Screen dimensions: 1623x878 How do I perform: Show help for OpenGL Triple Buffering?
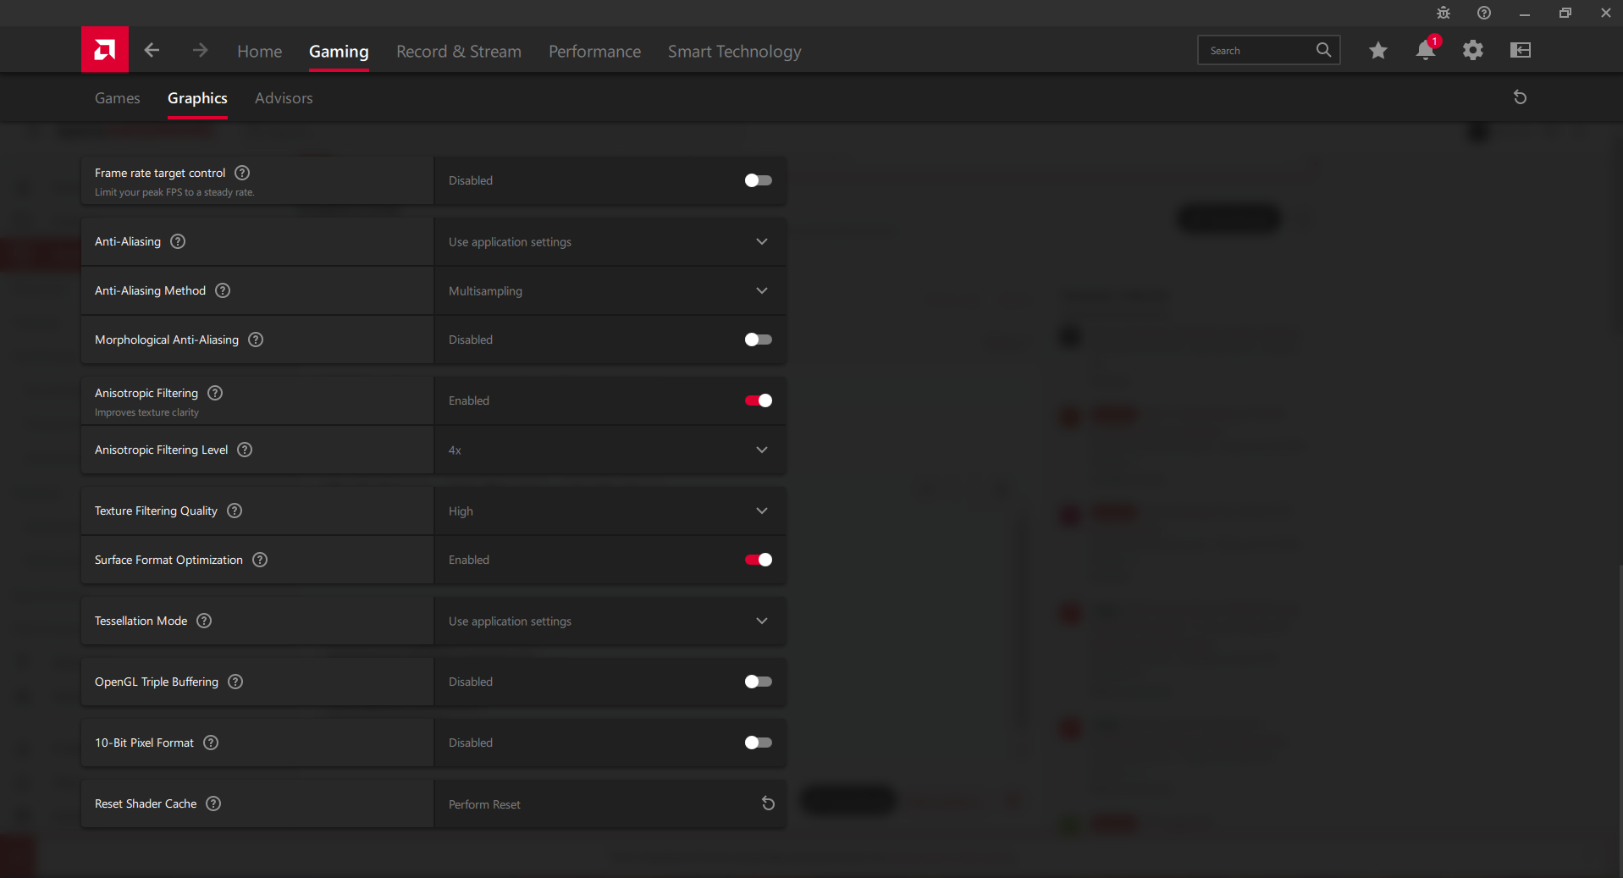click(x=235, y=682)
